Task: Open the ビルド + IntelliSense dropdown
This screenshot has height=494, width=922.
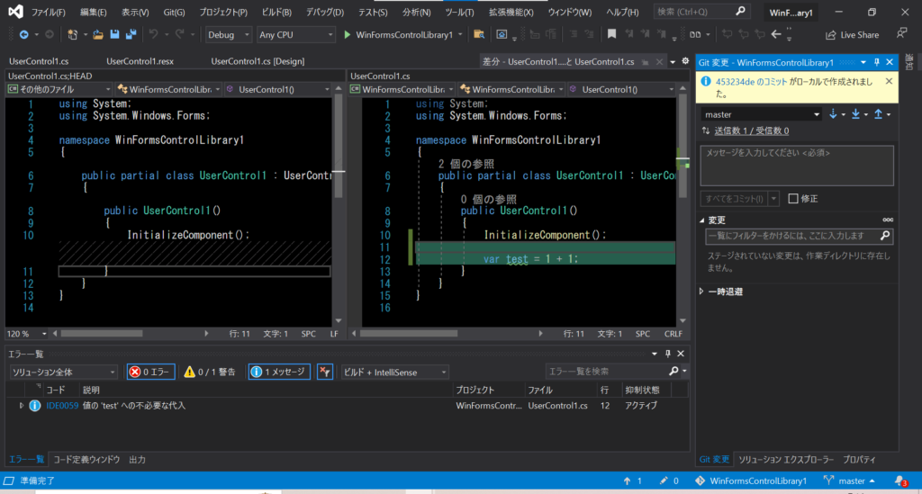Action: [394, 373]
